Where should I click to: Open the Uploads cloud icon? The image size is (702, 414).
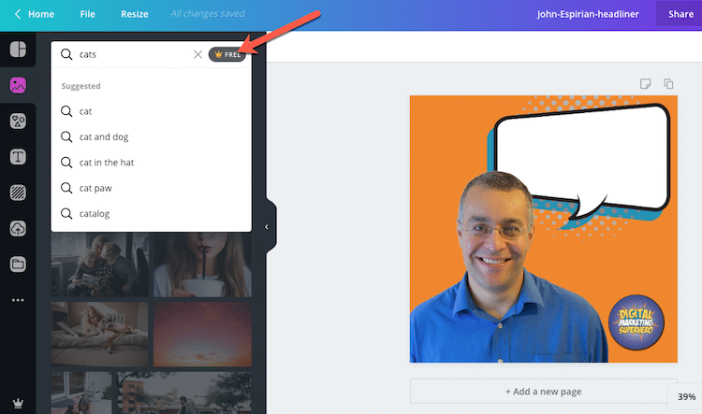coord(18,228)
